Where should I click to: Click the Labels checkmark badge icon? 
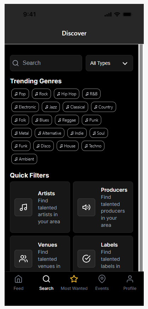86,259
